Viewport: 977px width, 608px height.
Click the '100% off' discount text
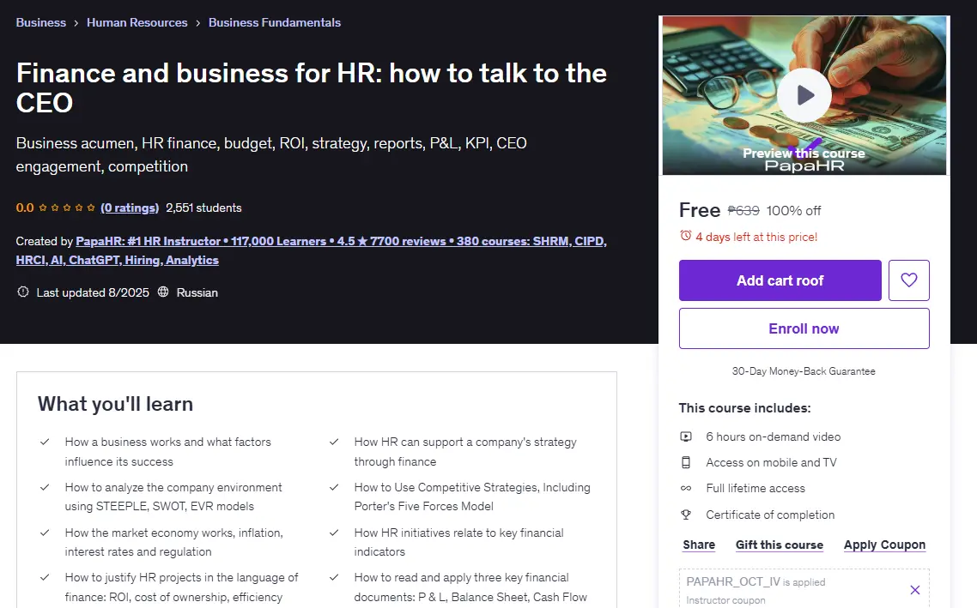[793, 211]
